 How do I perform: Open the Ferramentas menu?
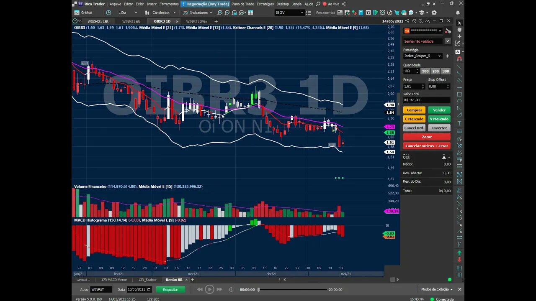[x=169, y=4]
